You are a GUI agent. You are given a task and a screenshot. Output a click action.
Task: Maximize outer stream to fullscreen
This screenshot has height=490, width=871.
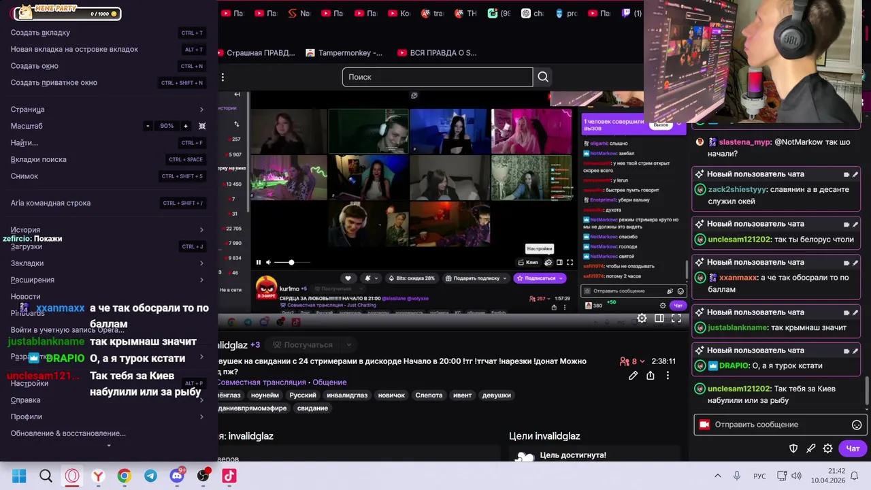[676, 318]
